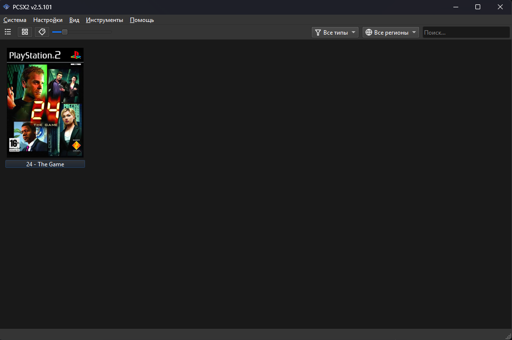Image resolution: width=512 pixels, height=340 pixels.
Task: Toggle game titles tag icon
Action: [42, 32]
